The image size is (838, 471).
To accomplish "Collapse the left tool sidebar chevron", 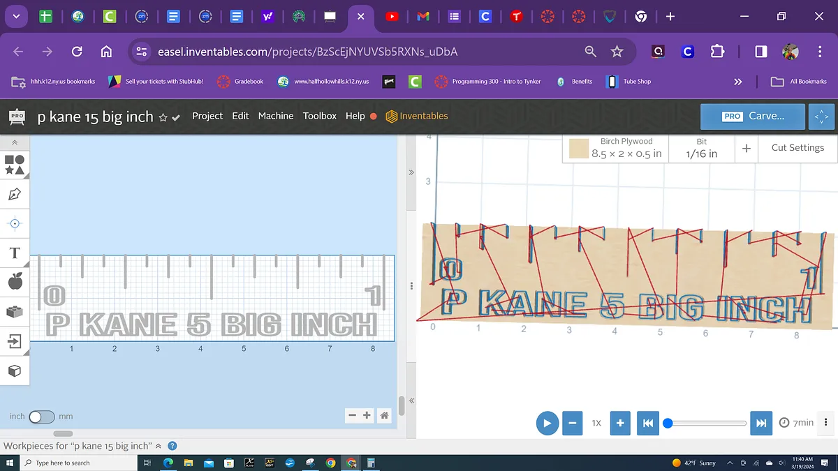I will pos(15,142).
